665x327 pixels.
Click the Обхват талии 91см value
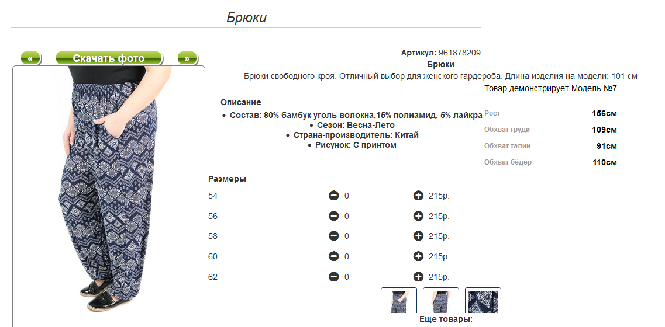607,146
